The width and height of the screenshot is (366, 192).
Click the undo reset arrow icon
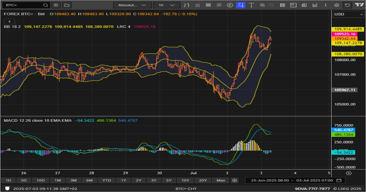tap(347, 5)
